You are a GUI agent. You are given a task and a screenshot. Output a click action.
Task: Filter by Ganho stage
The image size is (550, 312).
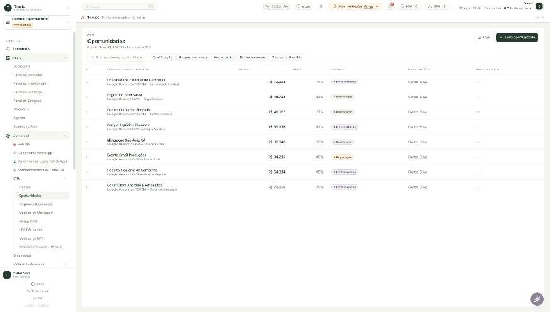click(277, 57)
